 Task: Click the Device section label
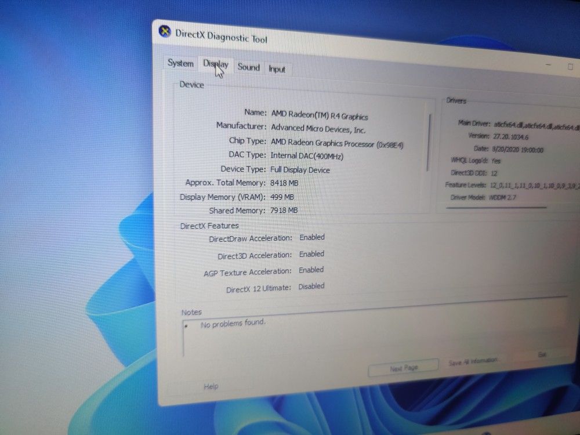[191, 85]
